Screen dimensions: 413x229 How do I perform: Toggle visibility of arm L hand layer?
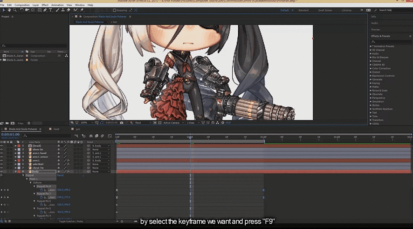pyautogui.click(x=1, y=153)
